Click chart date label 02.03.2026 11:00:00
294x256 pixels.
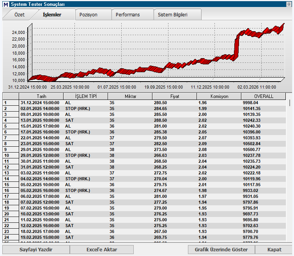tap(257, 87)
